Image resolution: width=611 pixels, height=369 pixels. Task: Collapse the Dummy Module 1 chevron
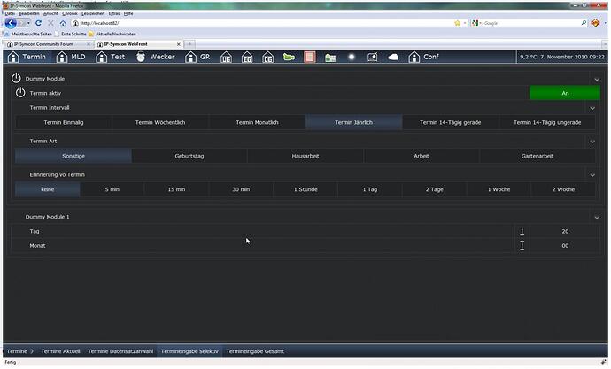coord(597,217)
